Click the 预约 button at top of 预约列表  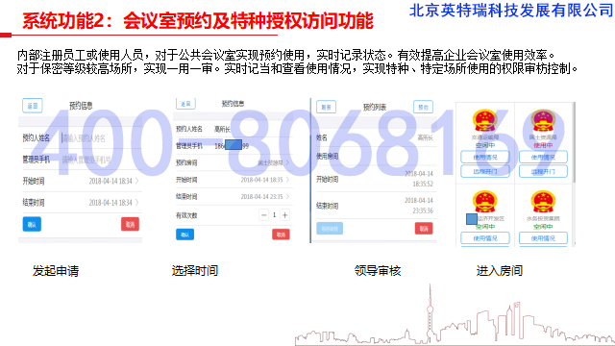coord(423,107)
